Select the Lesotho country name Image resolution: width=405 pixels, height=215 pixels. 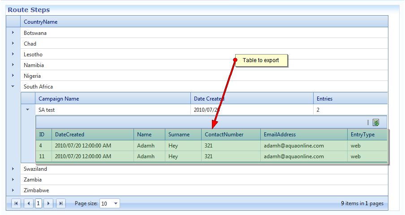[33, 55]
